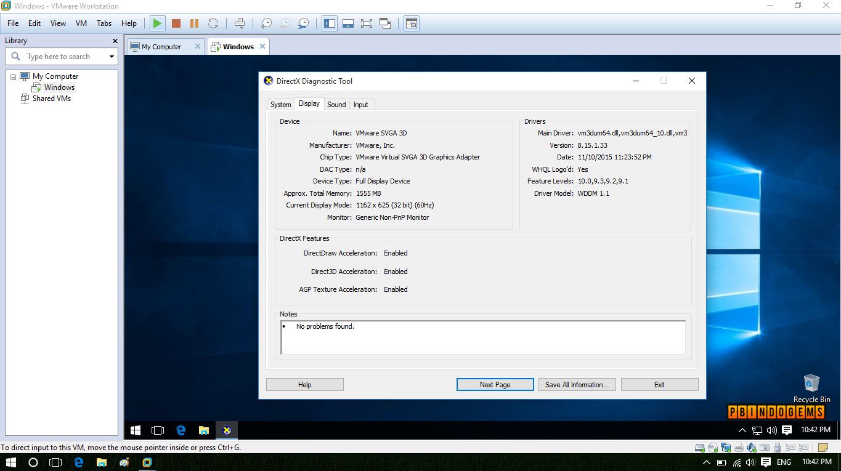Open File Explorer in the guest taskbar

click(x=204, y=430)
